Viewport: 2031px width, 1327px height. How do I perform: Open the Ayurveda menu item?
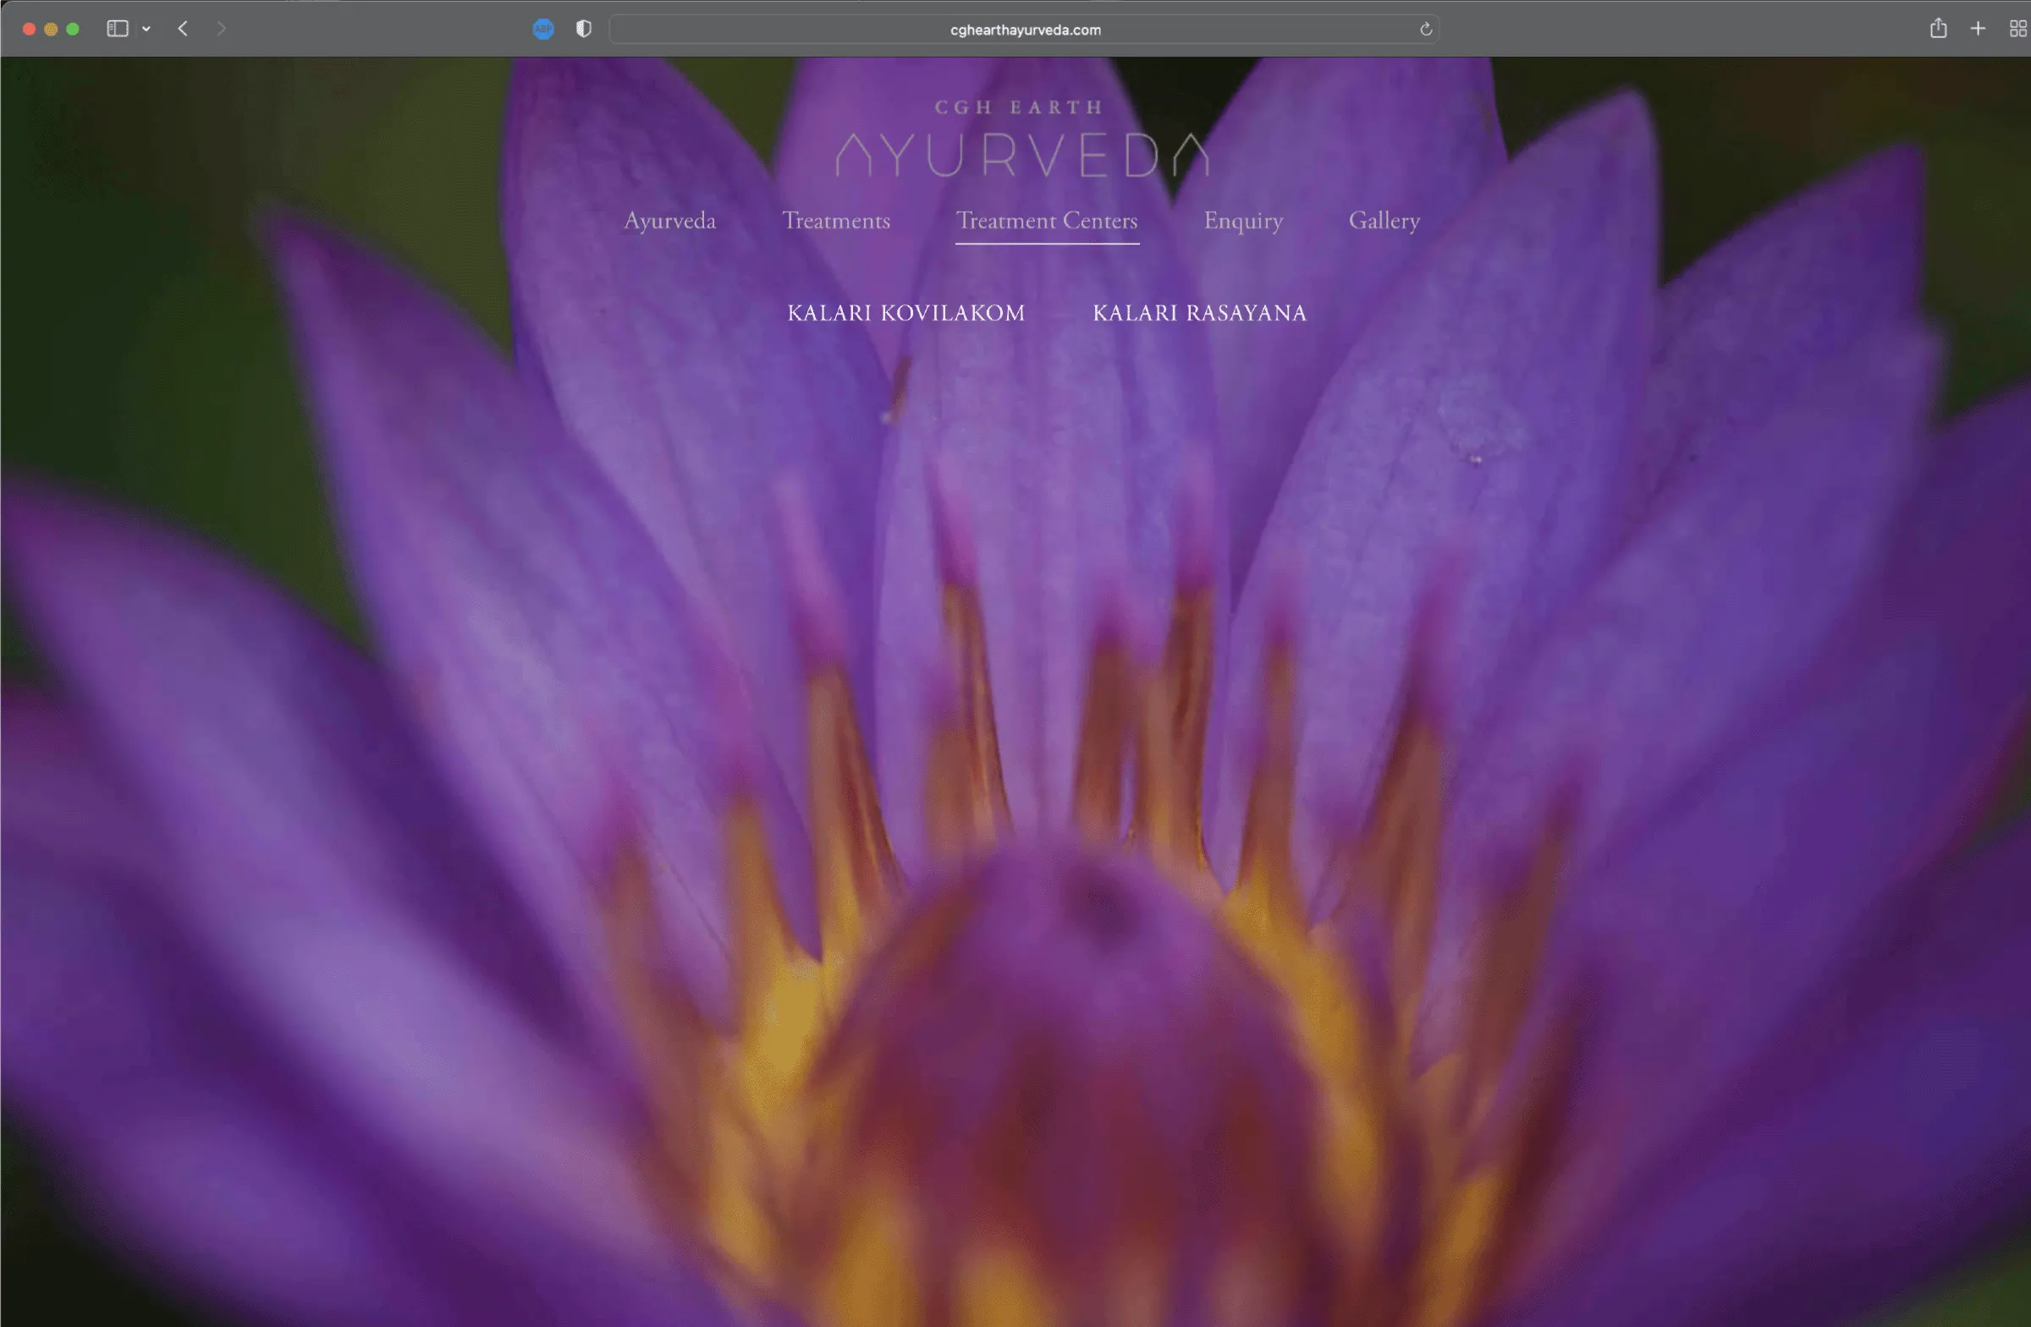(x=670, y=221)
